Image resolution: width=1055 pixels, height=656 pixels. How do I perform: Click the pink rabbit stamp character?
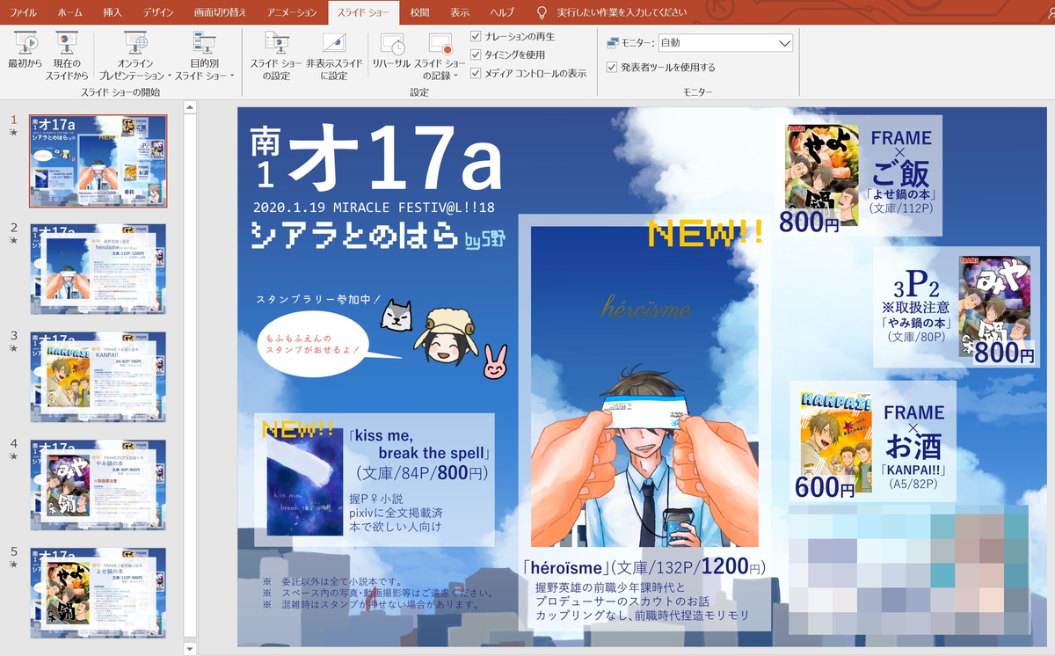click(x=495, y=362)
